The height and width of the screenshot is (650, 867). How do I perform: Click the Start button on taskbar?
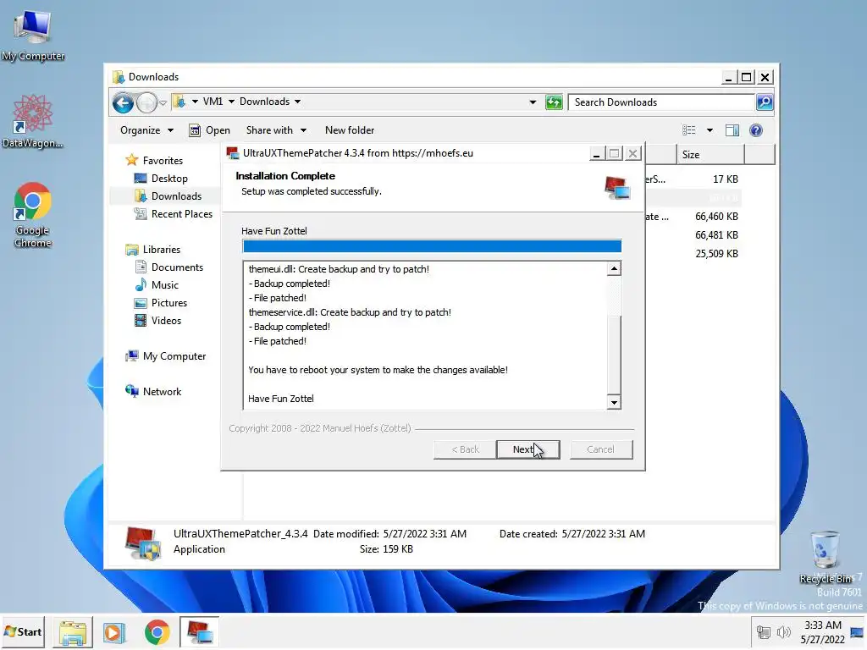(23, 631)
